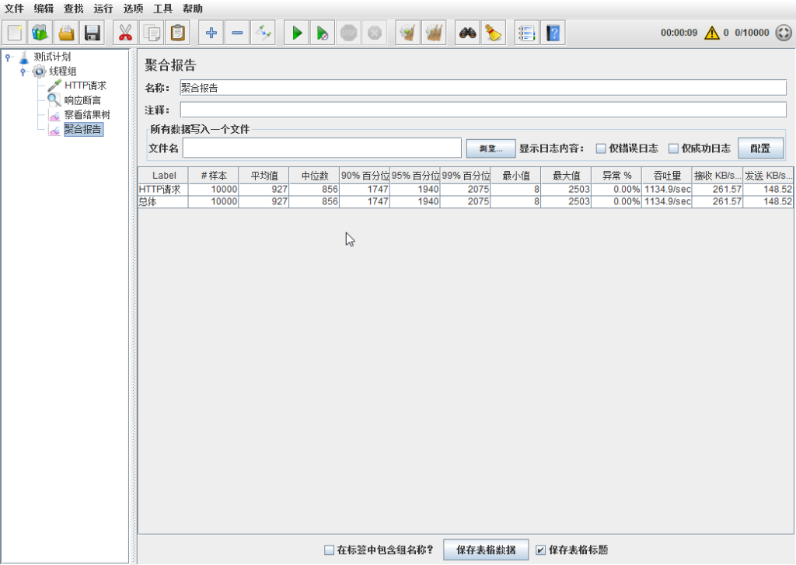Click into the 文件名 input field
This screenshot has height=565, width=796.
tap(322, 148)
